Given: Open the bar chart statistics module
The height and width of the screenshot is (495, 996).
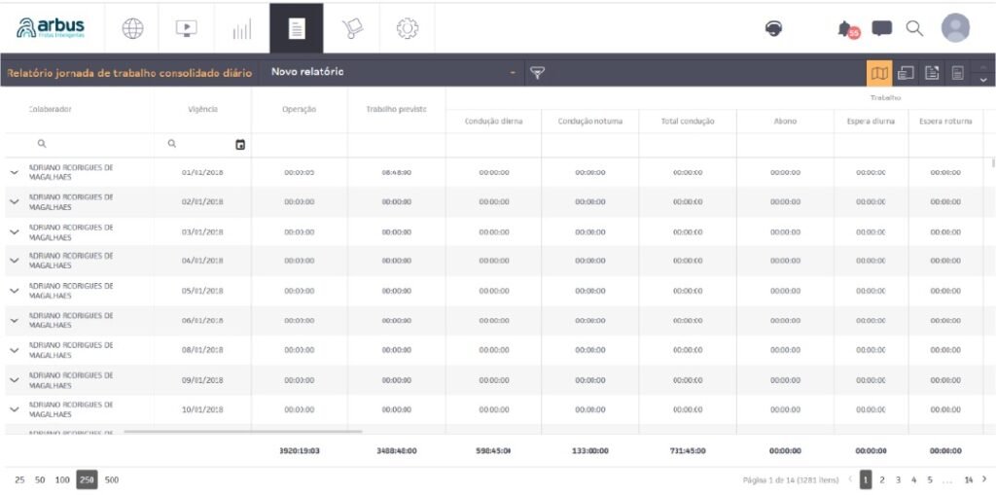Looking at the screenshot, I should [x=241, y=30].
